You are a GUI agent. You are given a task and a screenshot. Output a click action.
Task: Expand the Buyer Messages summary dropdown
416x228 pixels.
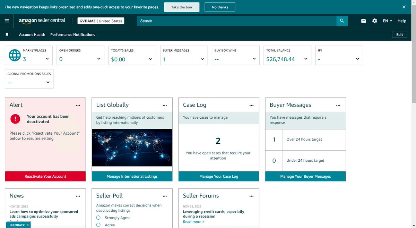[202, 59]
